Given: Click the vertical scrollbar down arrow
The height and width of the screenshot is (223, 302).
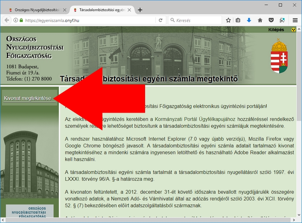Looking at the screenshot, I should [299, 220].
